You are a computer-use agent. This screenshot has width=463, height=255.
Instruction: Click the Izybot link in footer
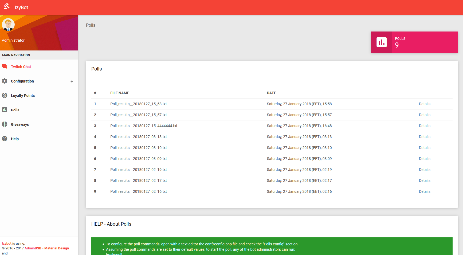click(7, 244)
